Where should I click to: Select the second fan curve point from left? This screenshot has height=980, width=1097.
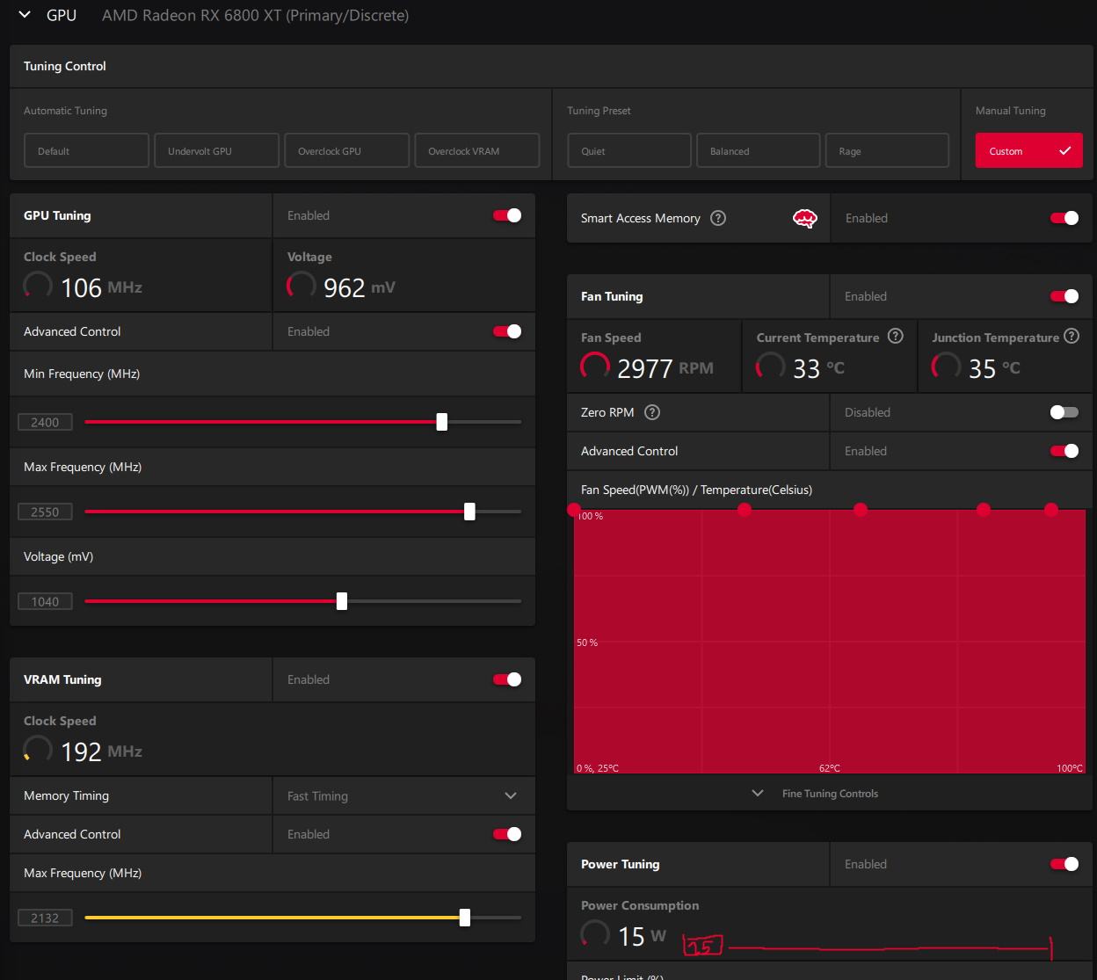point(745,509)
